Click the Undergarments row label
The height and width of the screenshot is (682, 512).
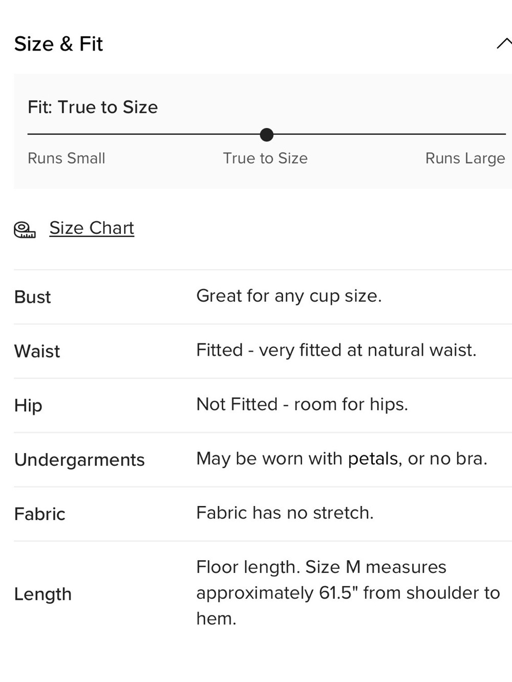point(79,460)
